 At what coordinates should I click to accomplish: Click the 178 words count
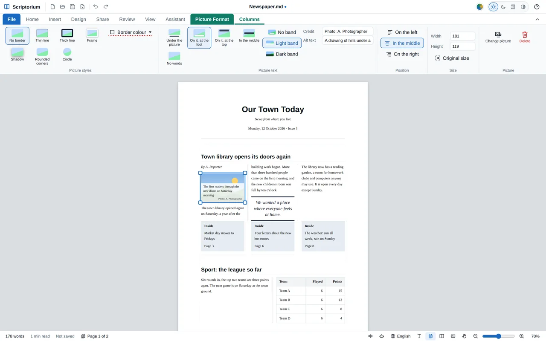(15, 336)
